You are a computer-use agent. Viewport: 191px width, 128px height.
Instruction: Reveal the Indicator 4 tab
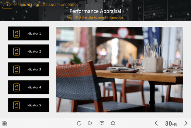point(29,87)
